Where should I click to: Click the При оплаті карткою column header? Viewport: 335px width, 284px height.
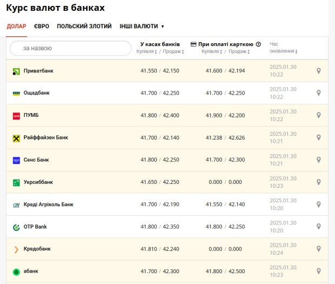(x=226, y=44)
